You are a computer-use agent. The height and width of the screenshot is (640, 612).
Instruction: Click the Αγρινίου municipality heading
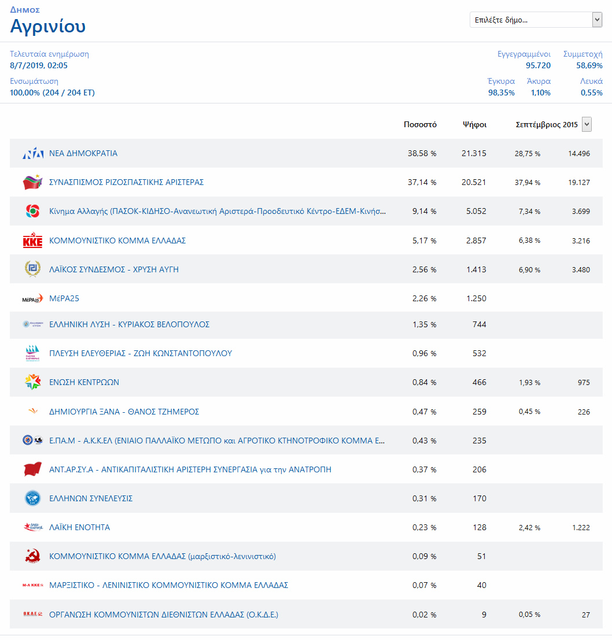pyautogui.click(x=48, y=27)
